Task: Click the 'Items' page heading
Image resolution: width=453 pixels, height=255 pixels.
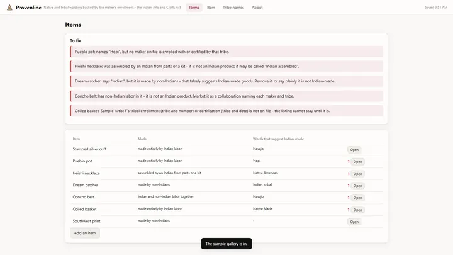Action: 73,25
